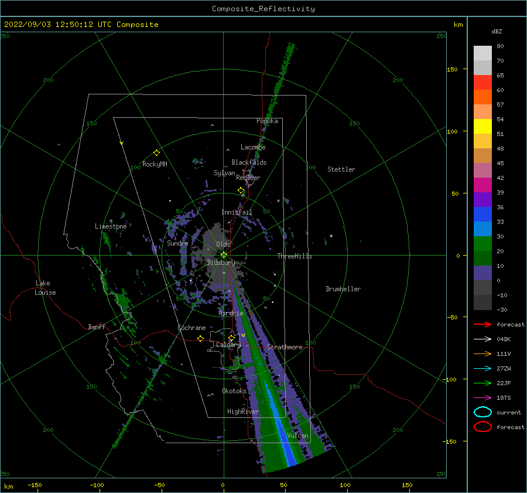Viewport: 527px width, 493px height.
Task: Click the yellow diamond marker above Calgary
Action: coord(231,338)
